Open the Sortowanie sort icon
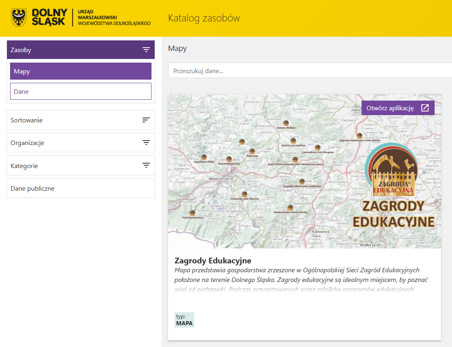 click(146, 120)
